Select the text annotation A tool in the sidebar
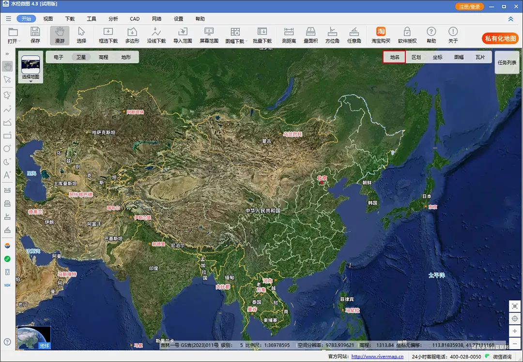523x362 pixels. pos(7,175)
